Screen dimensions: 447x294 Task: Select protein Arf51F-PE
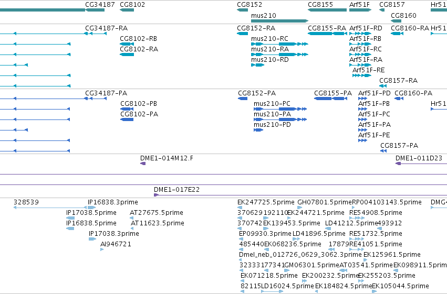374,135
